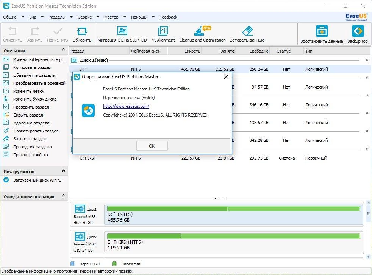Open the Разделы menu dropdown arrow
372x275 pixels.
(x=71, y=17)
